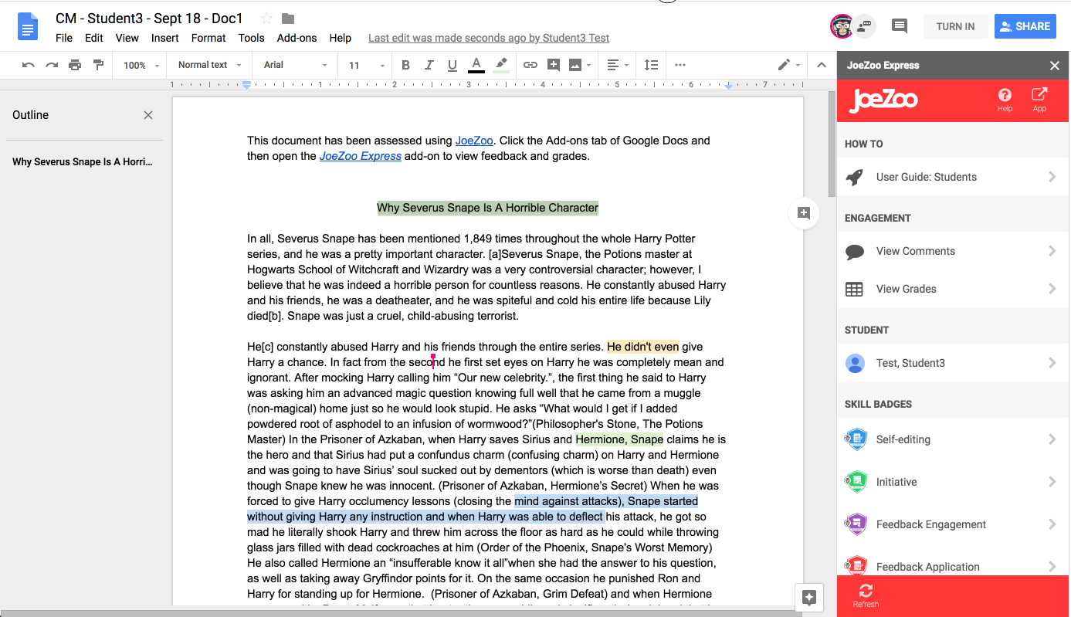Open the zoom level 100% dropdown

[x=141, y=65]
